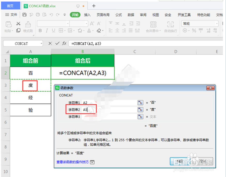Switch to the 插入 ribbon tab
The image size is (226, 177).
point(87,15)
